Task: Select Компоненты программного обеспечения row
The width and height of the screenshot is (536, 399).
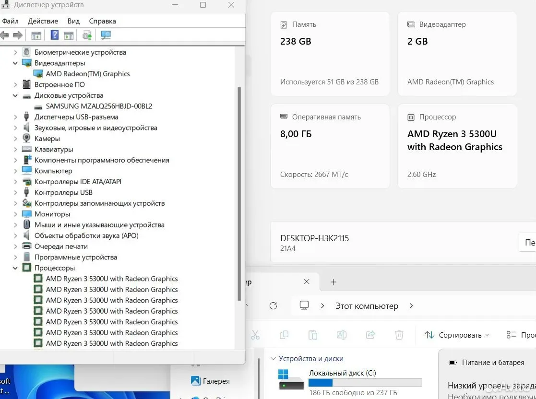Action: click(x=102, y=160)
